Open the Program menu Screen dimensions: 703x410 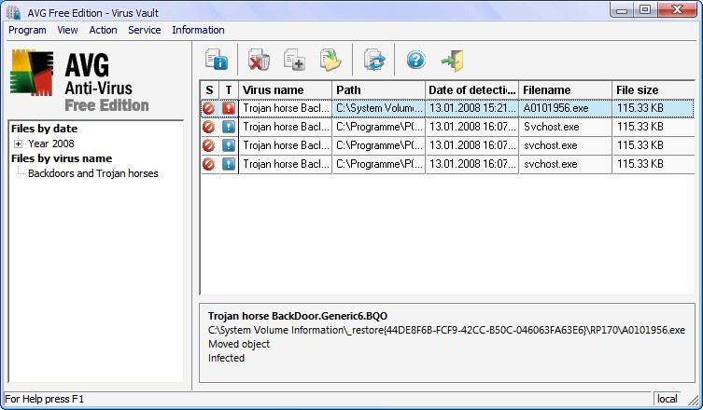click(x=27, y=30)
